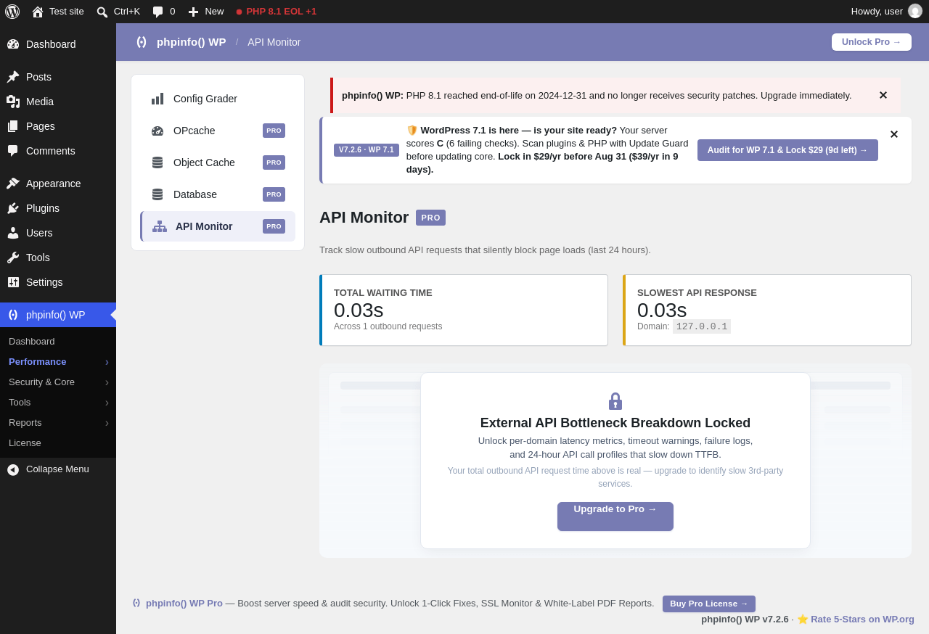The height and width of the screenshot is (634, 929).
Task: Click the Config Grader bar chart icon
Action: [157, 99]
